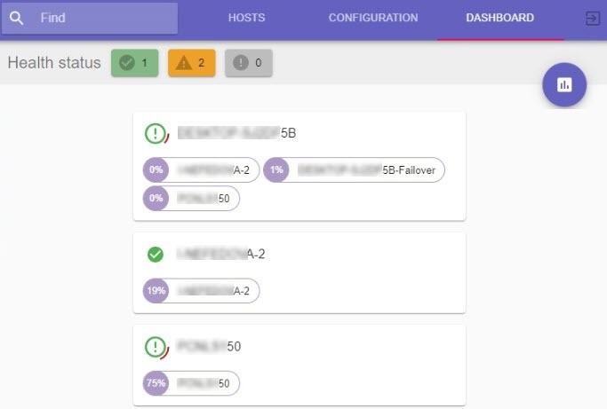The height and width of the screenshot is (409, 607).
Task: Toggle the orange warning status filter
Action: (x=192, y=63)
